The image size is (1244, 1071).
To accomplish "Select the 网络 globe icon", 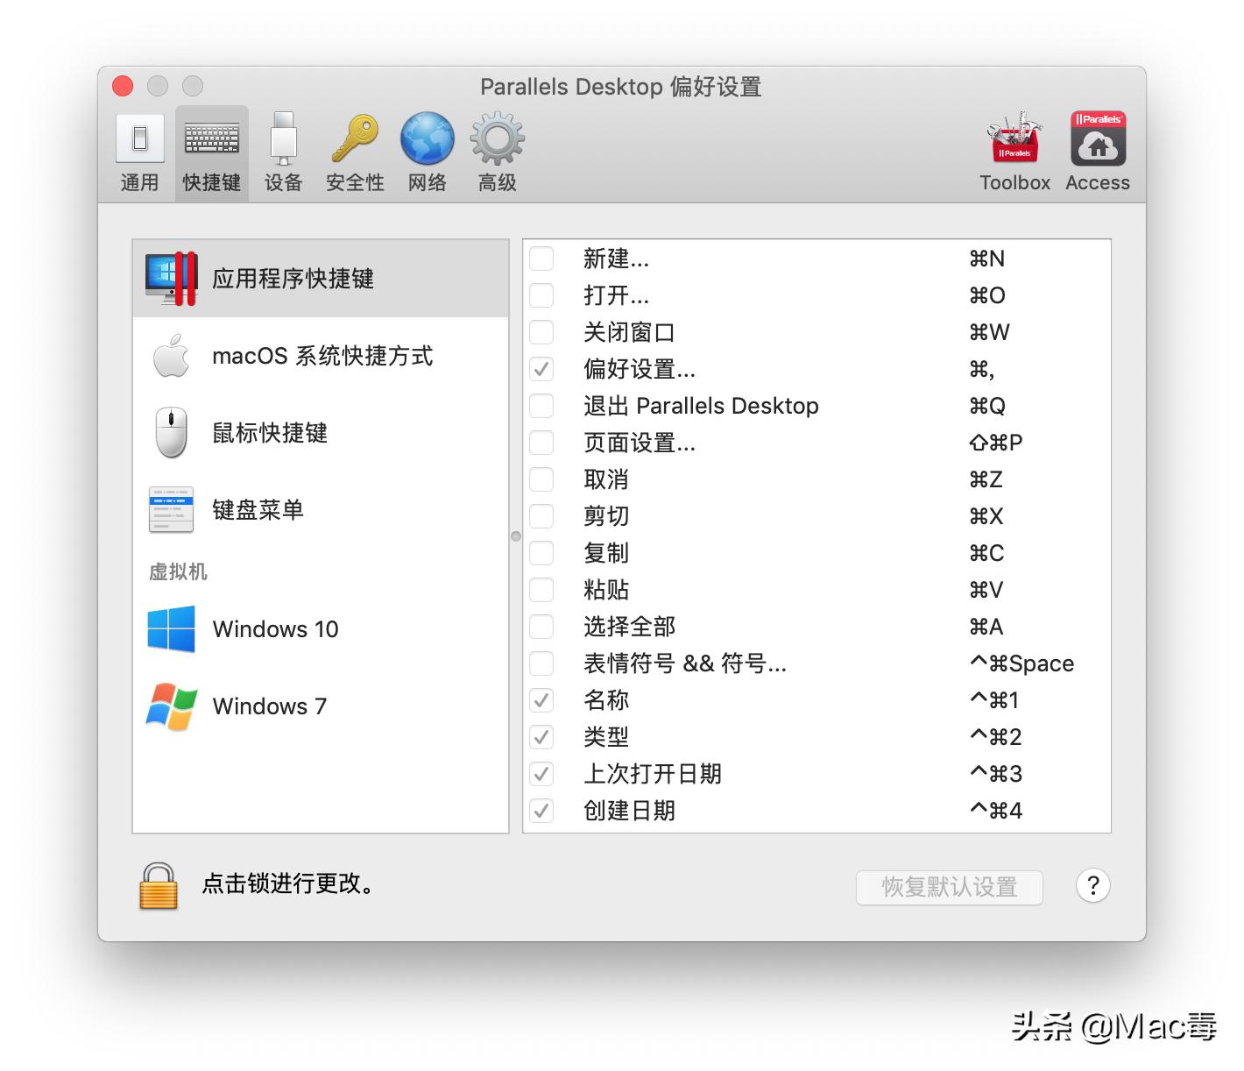I will [426, 151].
